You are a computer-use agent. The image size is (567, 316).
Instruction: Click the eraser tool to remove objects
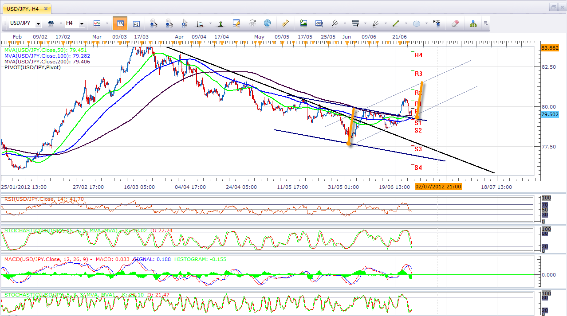click(455, 23)
